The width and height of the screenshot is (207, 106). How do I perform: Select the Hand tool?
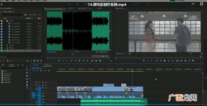[27, 85]
